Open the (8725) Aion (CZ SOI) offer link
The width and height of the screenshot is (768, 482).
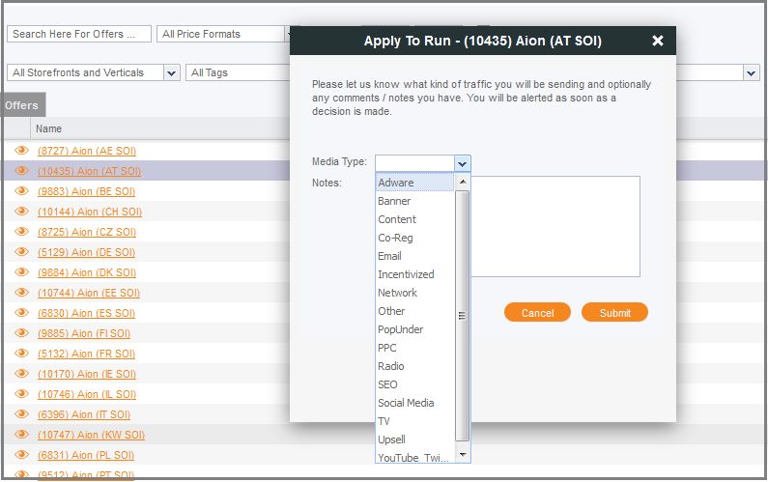point(89,232)
